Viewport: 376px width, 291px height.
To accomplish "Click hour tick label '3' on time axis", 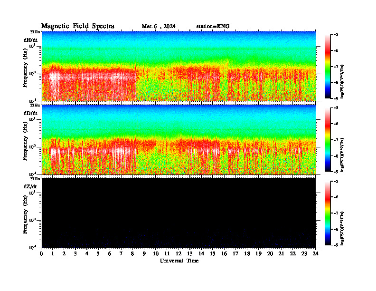I will pyautogui.click(x=75, y=253).
